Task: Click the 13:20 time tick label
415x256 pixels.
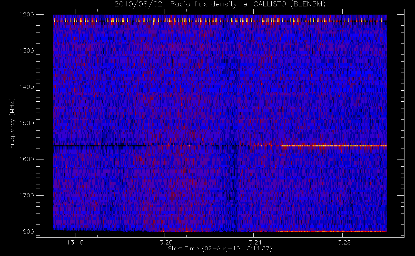Action: (x=164, y=242)
